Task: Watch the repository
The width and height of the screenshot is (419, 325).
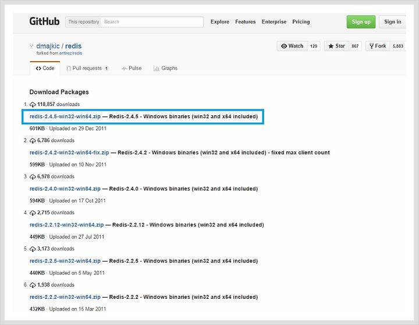Action: click(292, 46)
